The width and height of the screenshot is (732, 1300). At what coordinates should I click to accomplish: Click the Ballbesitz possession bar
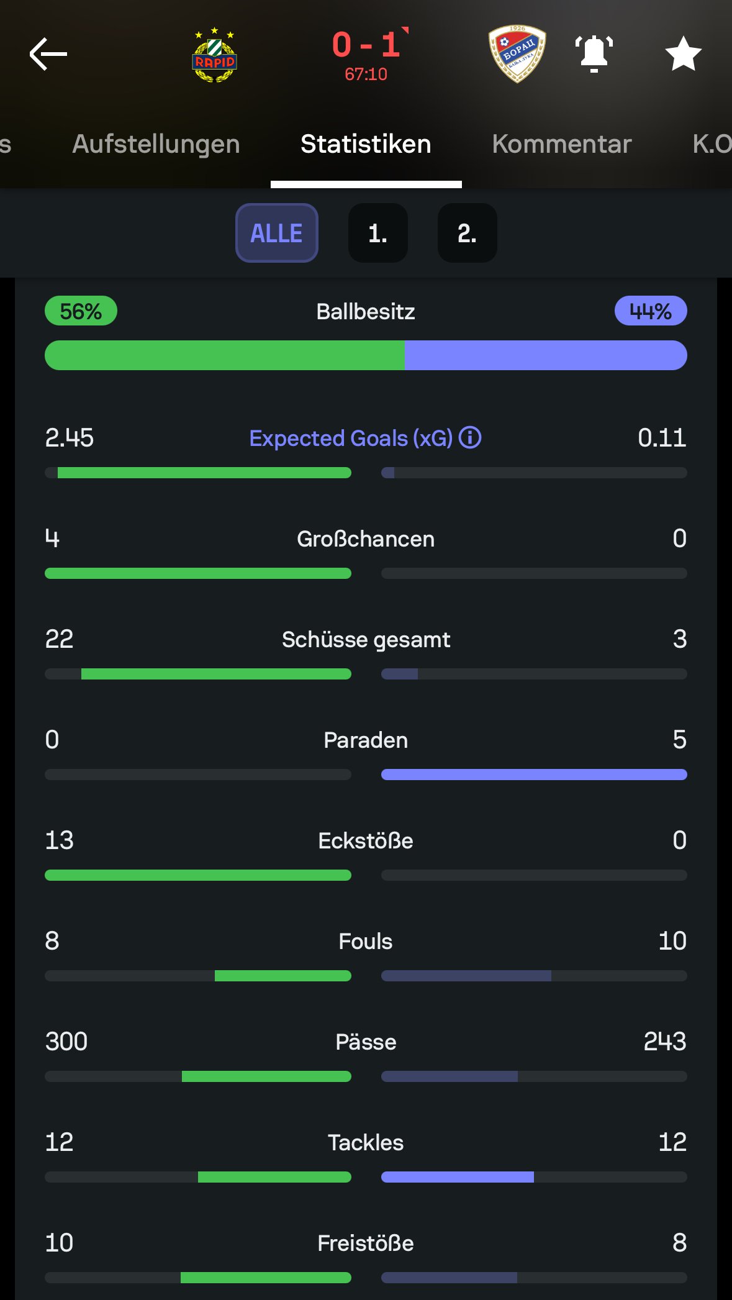pyautogui.click(x=366, y=355)
